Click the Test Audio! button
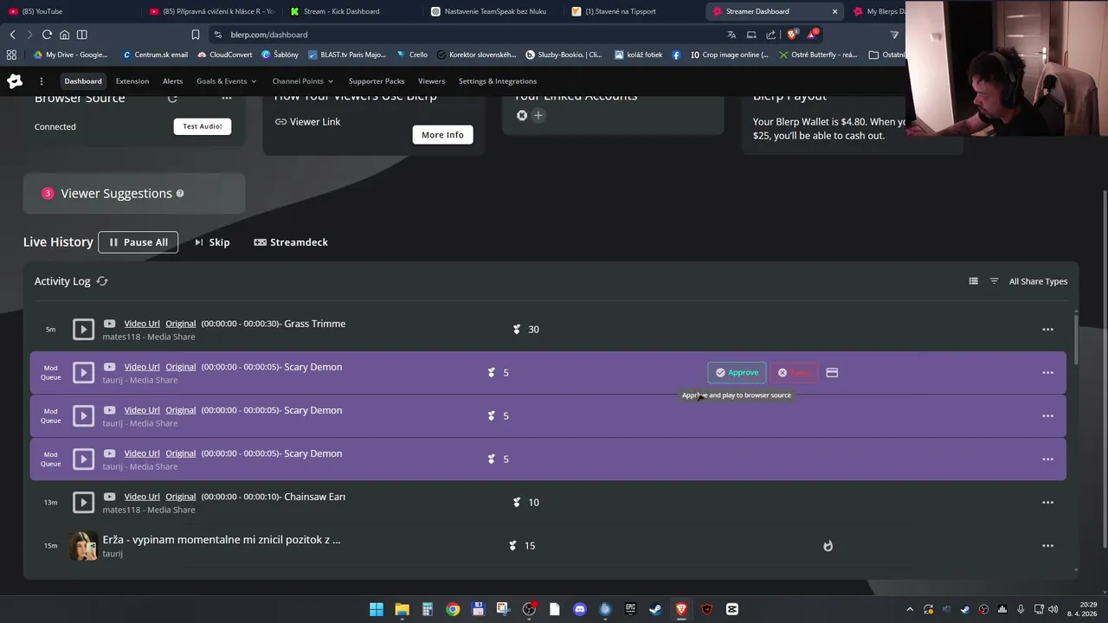The width and height of the screenshot is (1108, 623). click(202, 126)
